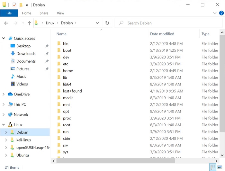Click Linux in the address bar
Screen dimensions: 225x171
(50, 23)
